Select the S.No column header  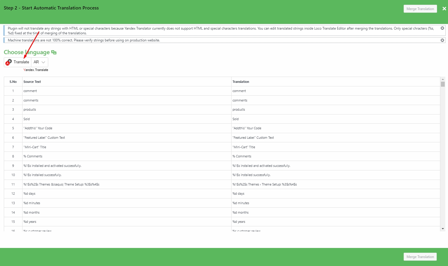coord(13,82)
